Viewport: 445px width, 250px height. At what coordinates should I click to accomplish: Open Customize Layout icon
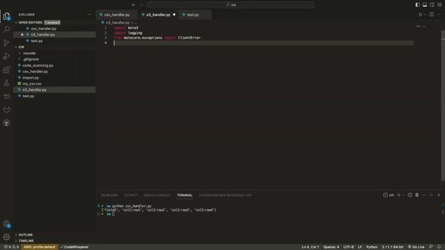point(439,5)
